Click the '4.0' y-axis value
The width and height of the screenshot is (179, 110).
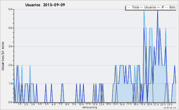coord(10,28)
